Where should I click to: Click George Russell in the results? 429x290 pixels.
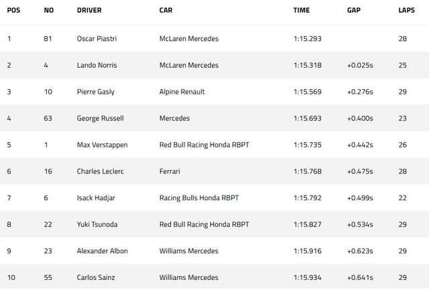pyautogui.click(x=101, y=119)
